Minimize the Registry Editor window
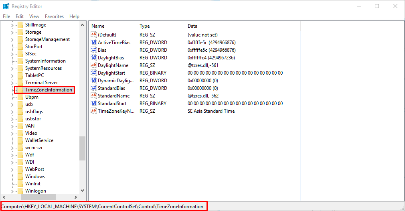This screenshot has height=211, width=405. tap(359, 6)
